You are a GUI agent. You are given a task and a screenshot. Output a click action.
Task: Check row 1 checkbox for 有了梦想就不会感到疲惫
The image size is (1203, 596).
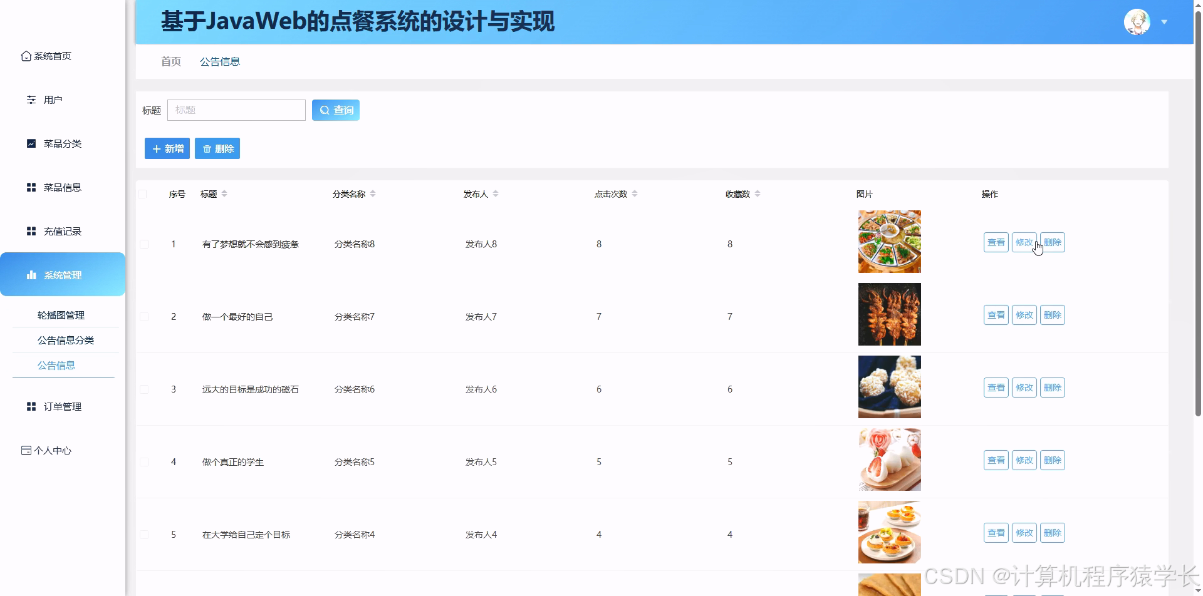(x=143, y=244)
